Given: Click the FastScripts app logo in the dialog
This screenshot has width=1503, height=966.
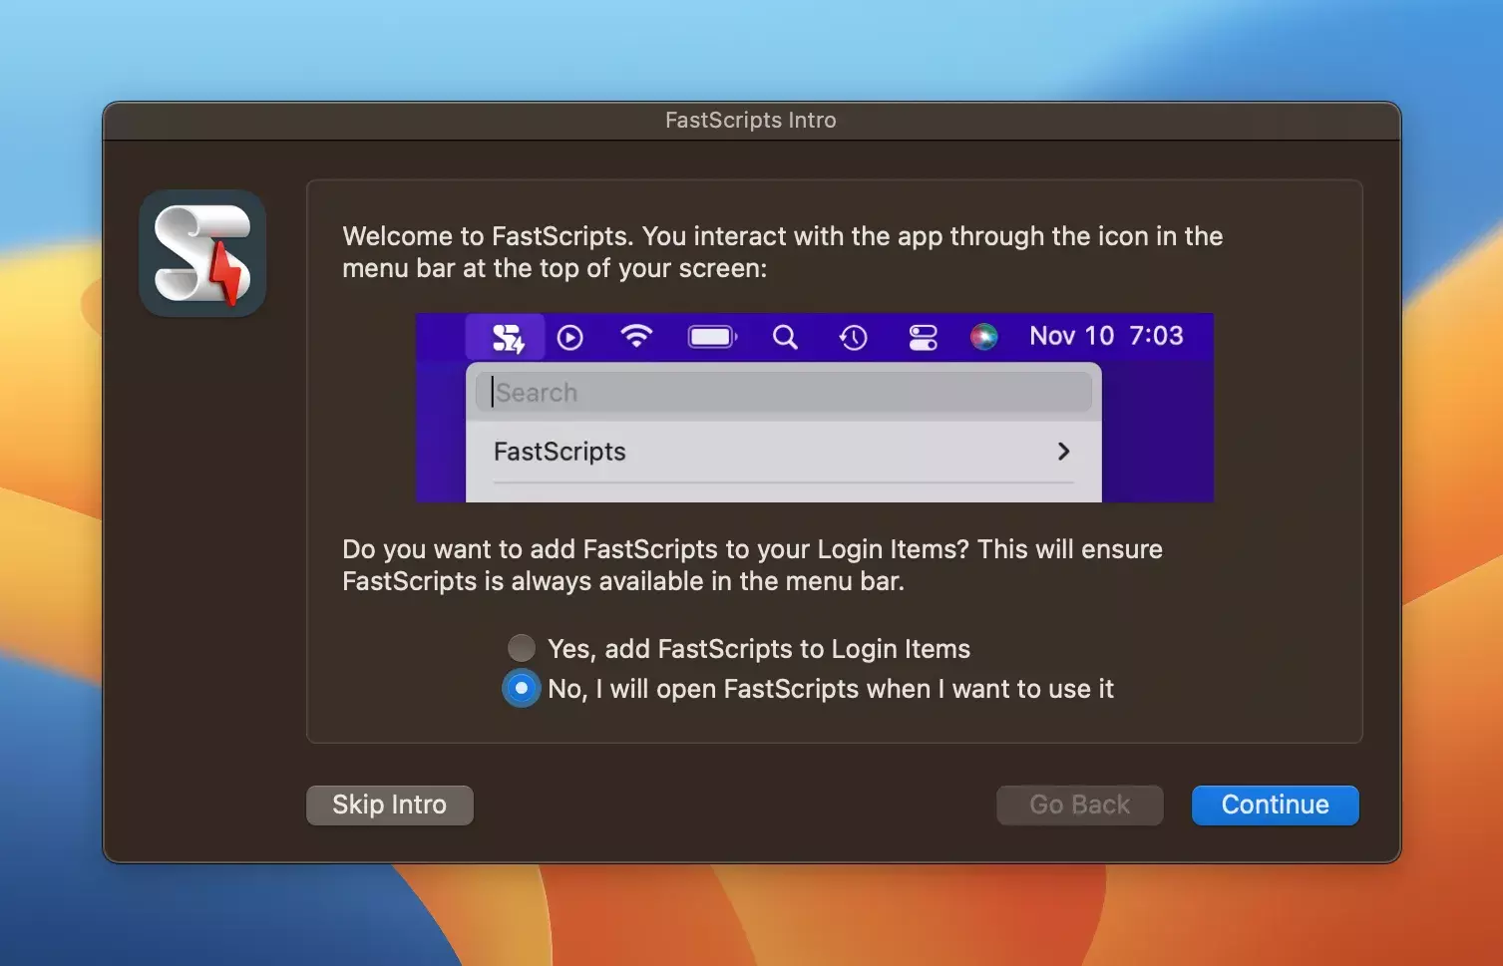Looking at the screenshot, I should click(202, 253).
